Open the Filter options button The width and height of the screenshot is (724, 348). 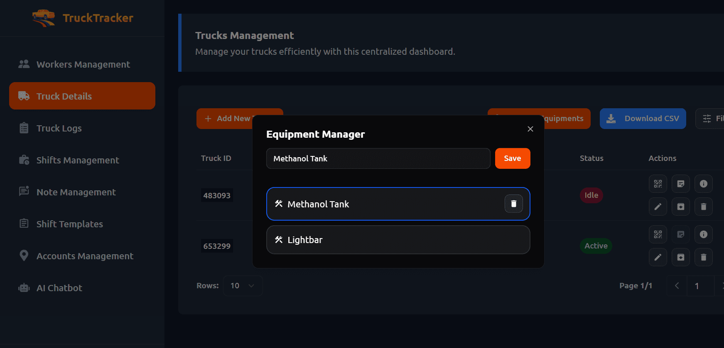click(x=711, y=119)
